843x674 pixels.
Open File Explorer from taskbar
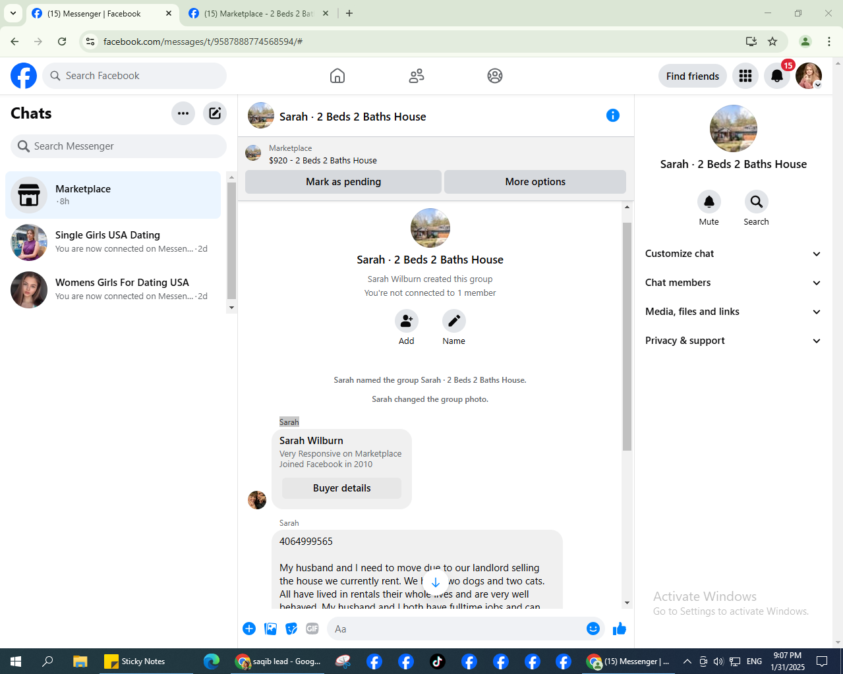80,661
